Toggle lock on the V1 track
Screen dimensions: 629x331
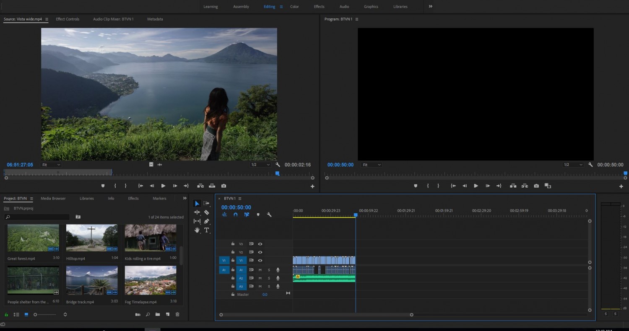pos(233,260)
